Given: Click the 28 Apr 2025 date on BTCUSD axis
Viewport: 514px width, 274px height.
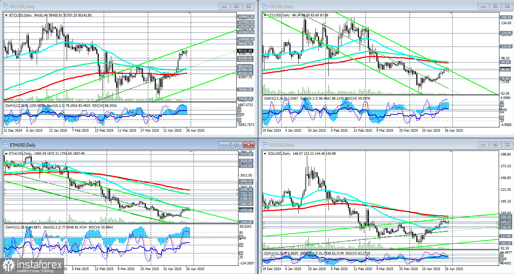Looking at the screenshot, I should [195, 131].
